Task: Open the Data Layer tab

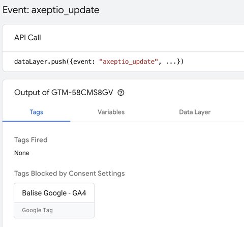Action: (x=195, y=112)
